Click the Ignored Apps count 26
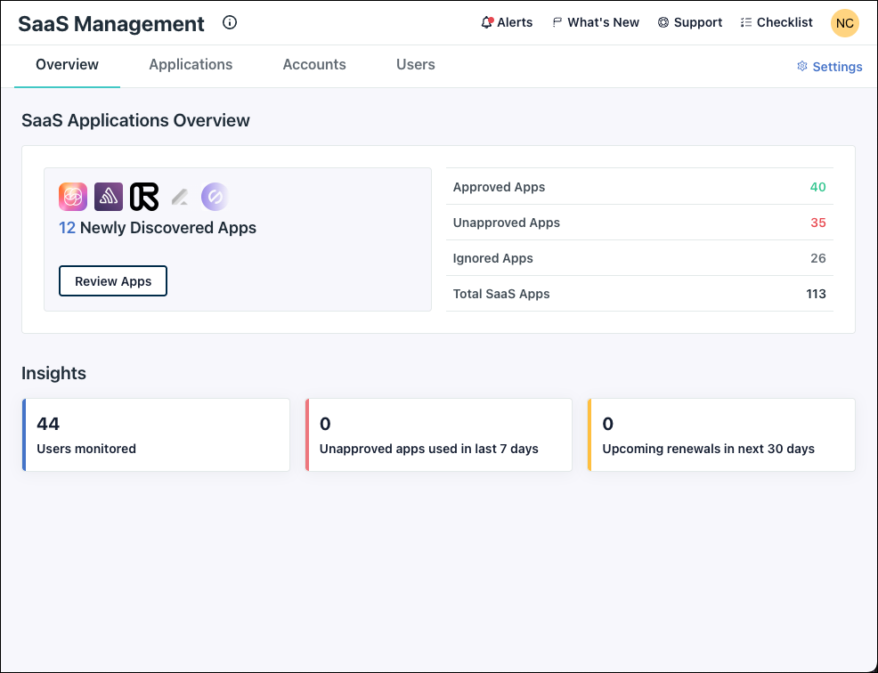Image resolution: width=878 pixels, height=673 pixels. pyautogui.click(x=818, y=258)
